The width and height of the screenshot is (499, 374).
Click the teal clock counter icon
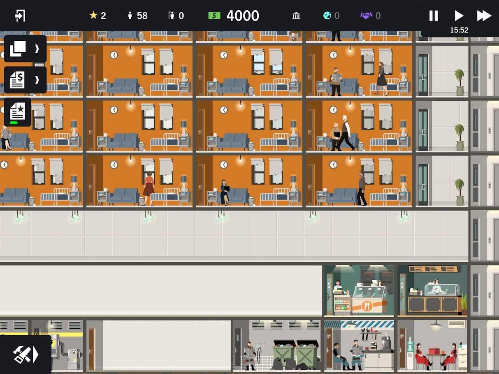(328, 16)
